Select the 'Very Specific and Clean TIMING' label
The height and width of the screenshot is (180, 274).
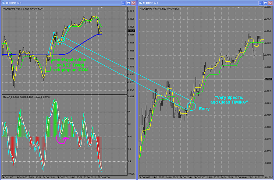coord(229,100)
